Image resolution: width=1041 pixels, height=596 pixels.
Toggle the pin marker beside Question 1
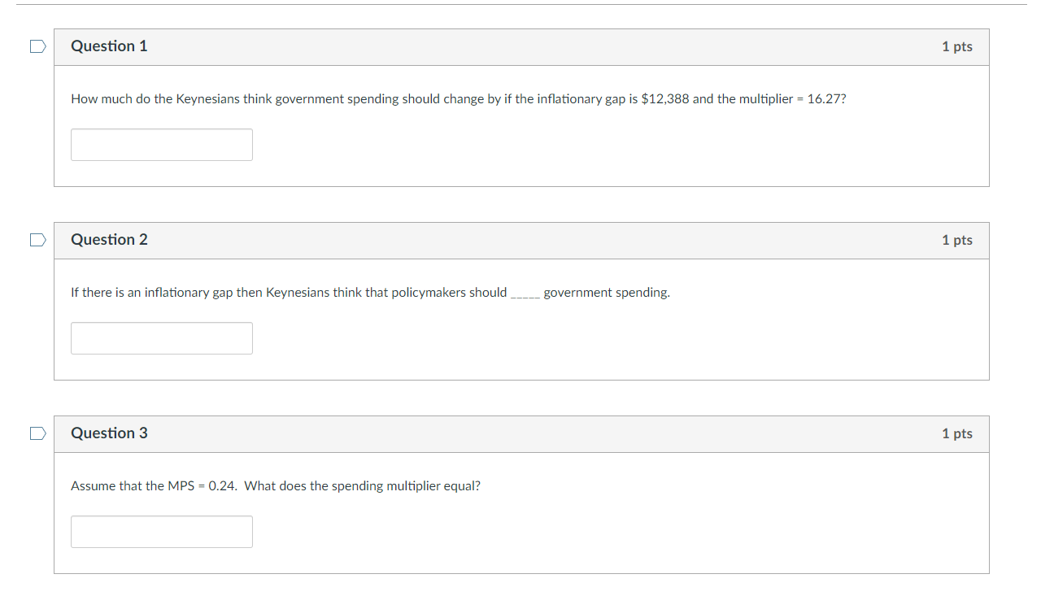(x=37, y=46)
